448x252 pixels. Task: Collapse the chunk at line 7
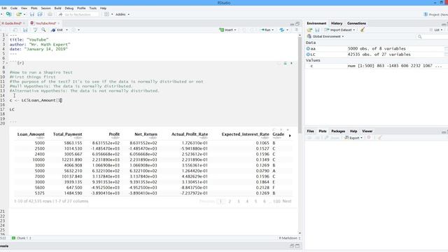point(7,63)
